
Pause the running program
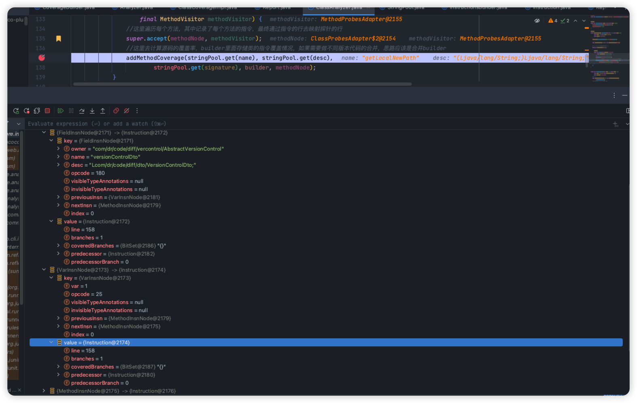coord(71,111)
